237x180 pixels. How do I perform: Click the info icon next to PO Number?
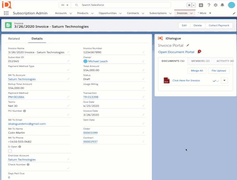point(25,111)
